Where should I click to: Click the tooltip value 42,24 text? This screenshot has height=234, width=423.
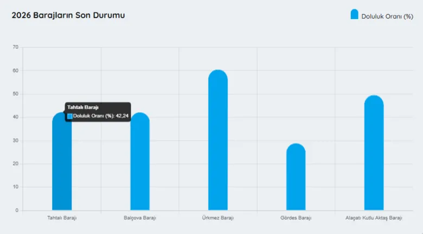[x=122, y=116]
